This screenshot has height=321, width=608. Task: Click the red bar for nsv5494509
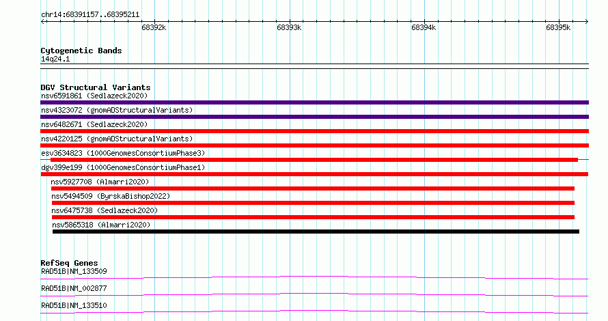(x=313, y=203)
